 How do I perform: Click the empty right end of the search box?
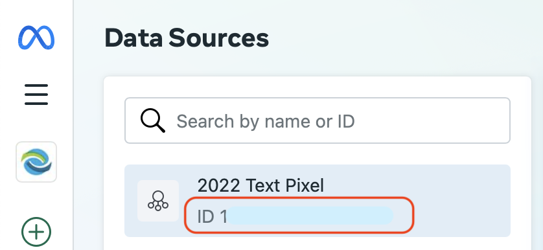[433, 120]
